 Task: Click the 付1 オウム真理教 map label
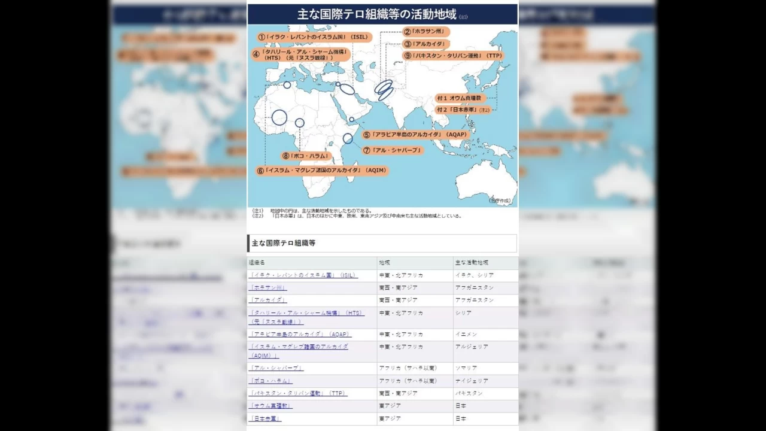(x=460, y=98)
